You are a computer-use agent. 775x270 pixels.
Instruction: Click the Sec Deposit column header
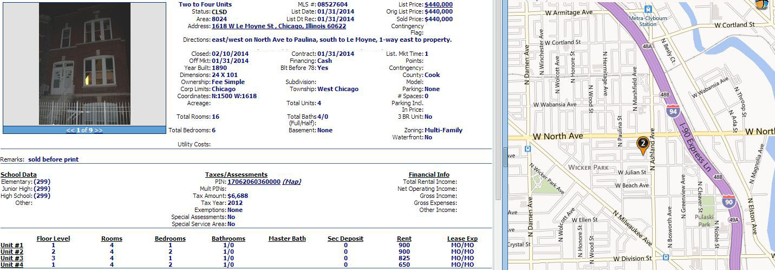(346, 239)
